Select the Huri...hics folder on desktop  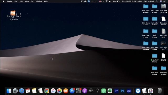click(x=146, y=6)
